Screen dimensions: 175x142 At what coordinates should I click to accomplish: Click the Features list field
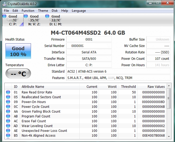coord(118,78)
